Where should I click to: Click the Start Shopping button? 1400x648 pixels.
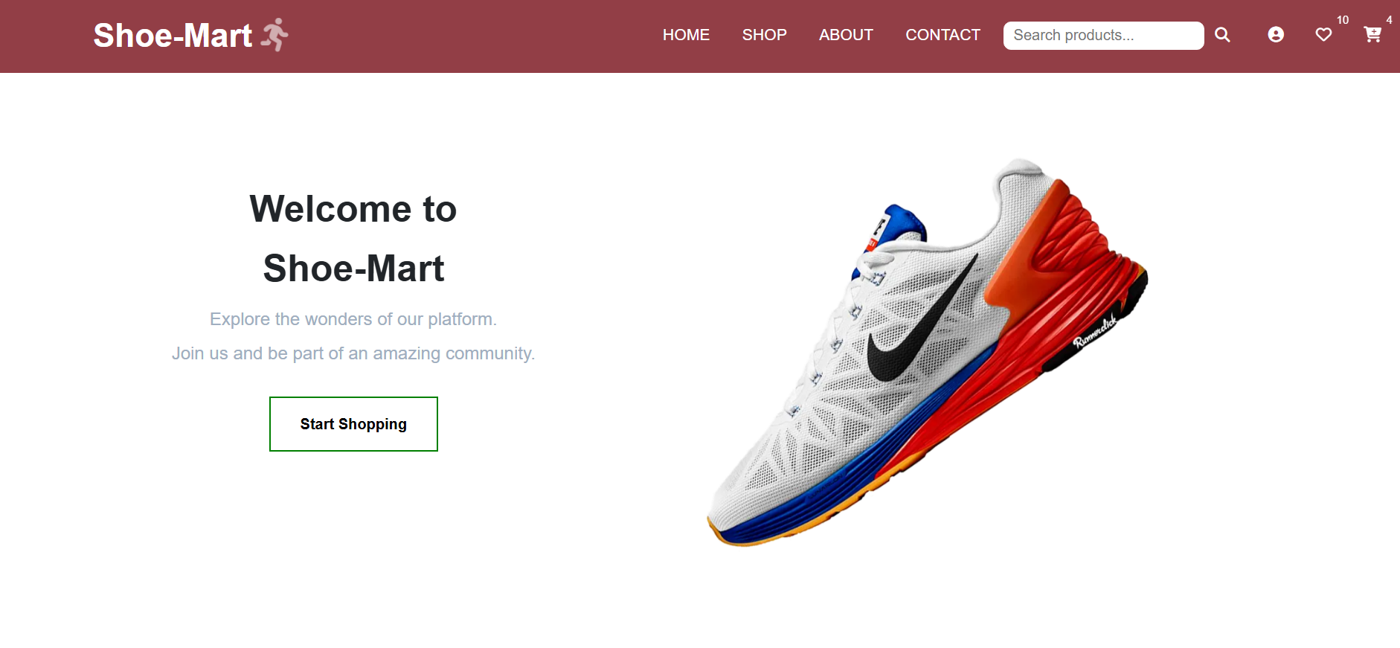pyautogui.click(x=353, y=424)
